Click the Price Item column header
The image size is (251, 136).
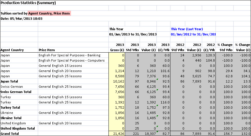47,50
